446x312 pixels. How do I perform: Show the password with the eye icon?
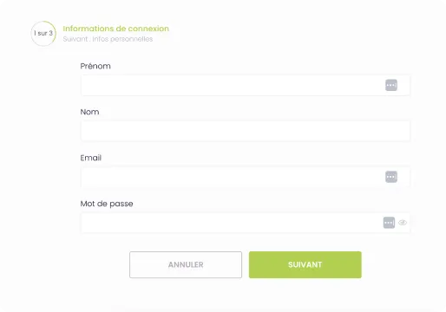[403, 223]
